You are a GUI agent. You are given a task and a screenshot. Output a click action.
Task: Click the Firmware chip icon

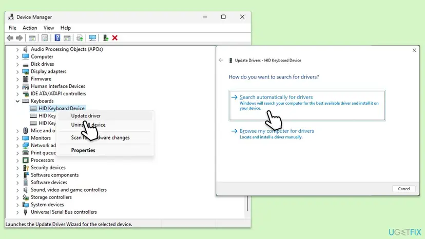pos(26,79)
